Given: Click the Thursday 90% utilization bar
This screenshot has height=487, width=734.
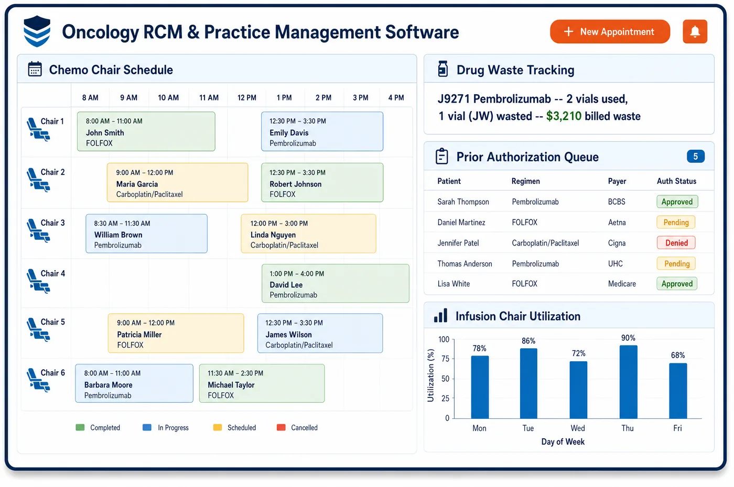Looking at the screenshot, I should 628,382.
